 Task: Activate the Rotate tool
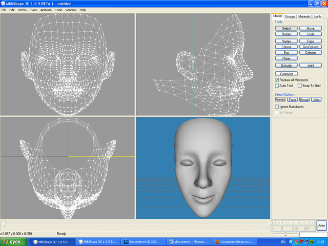[x=286, y=34]
